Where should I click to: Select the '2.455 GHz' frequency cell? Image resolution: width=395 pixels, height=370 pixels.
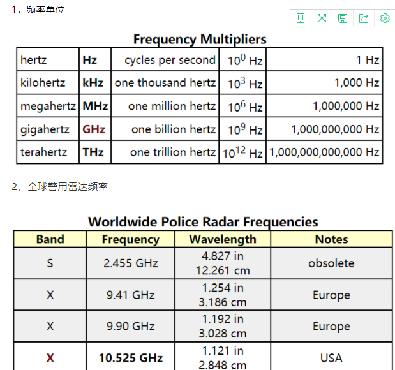click(131, 263)
